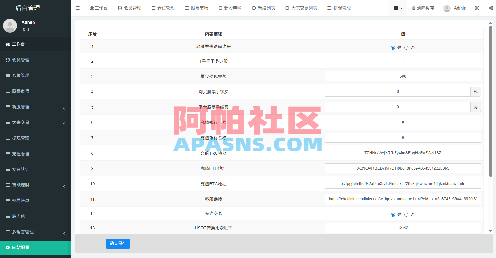Go to 新股申购 in top navigation
The height and width of the screenshot is (258, 496).
coord(230,8)
